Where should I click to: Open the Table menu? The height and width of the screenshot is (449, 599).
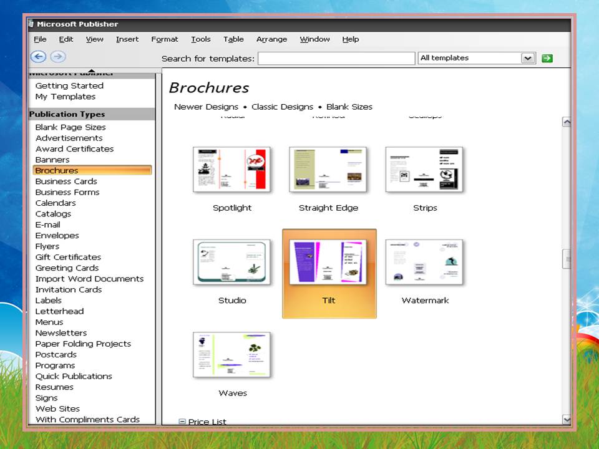[233, 39]
